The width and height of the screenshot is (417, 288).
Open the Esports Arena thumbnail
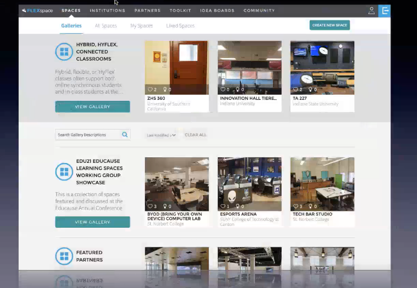pos(249,184)
